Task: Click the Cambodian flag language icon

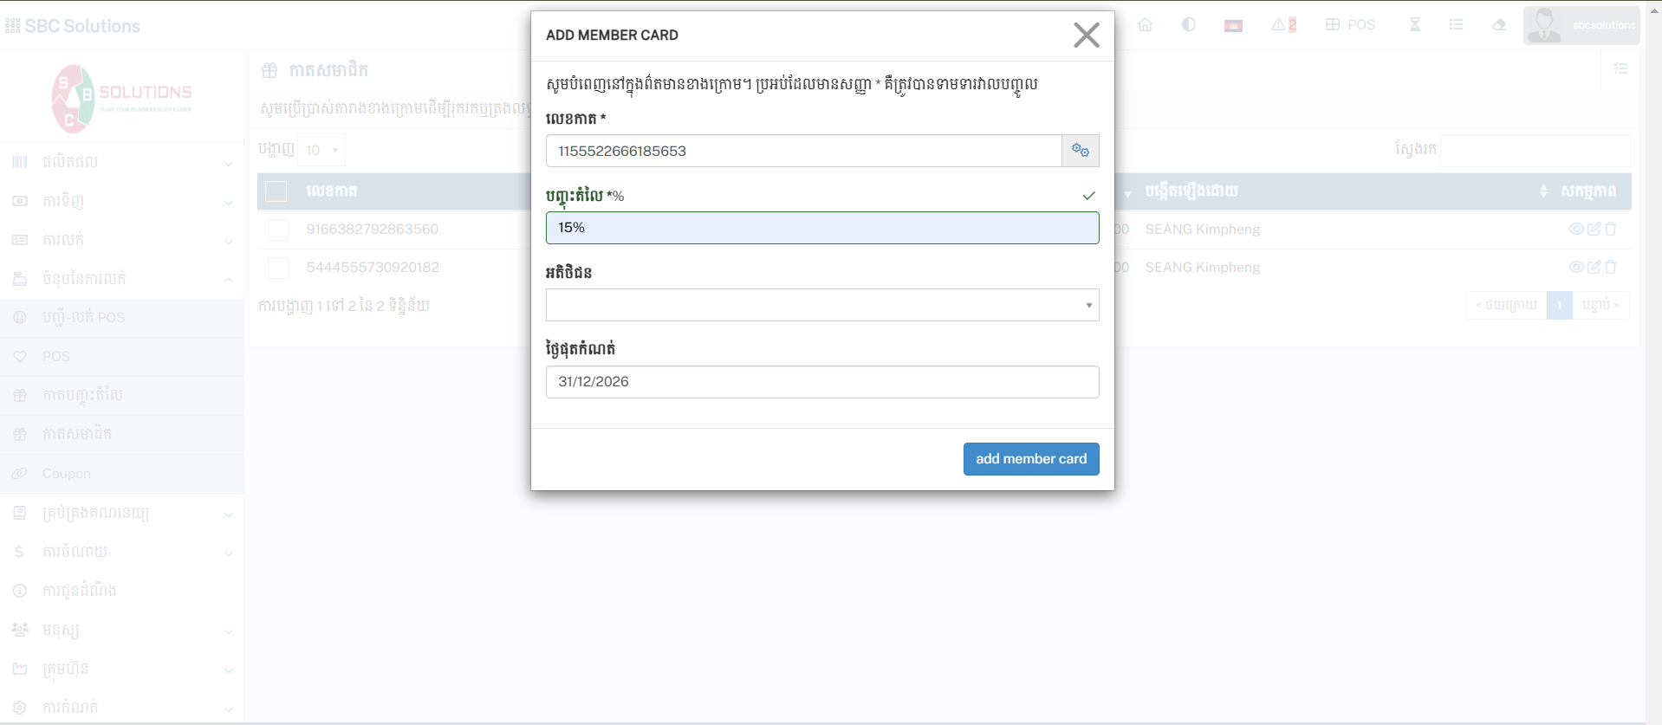Action: (1232, 25)
